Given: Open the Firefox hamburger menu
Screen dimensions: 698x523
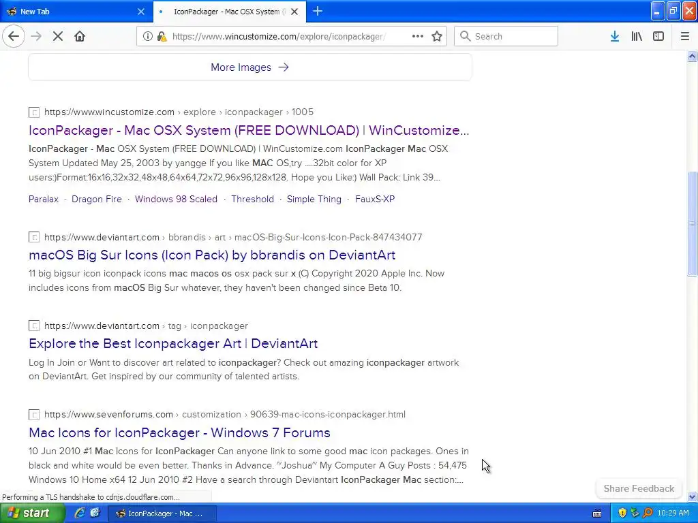Looking at the screenshot, I should 685,36.
